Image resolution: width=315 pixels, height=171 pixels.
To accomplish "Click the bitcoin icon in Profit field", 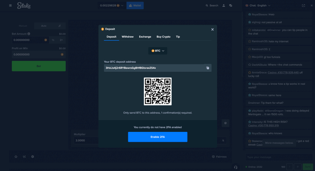I will tap(62, 54).
